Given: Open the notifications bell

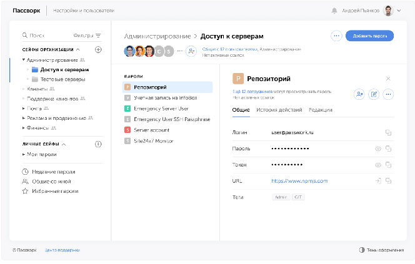Looking at the screenshot, I should point(334,11).
